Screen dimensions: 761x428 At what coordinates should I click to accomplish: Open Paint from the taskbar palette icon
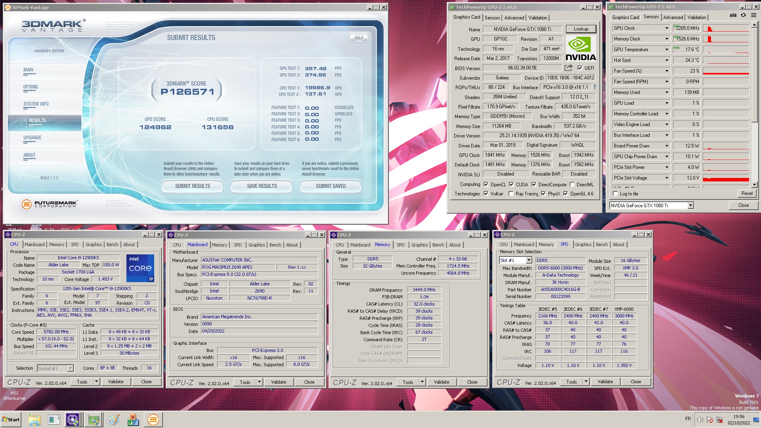coord(113,420)
